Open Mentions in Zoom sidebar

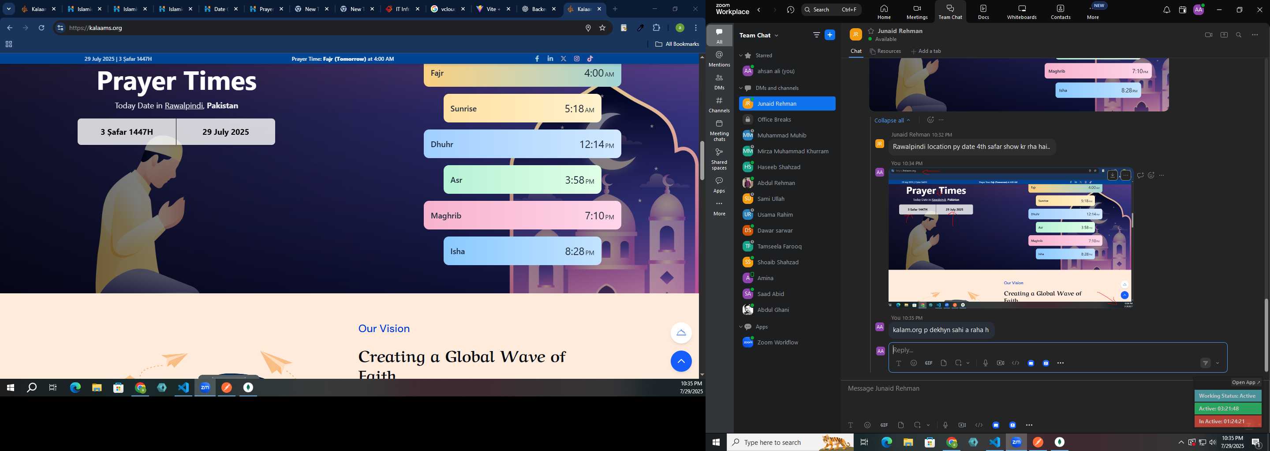point(719,59)
